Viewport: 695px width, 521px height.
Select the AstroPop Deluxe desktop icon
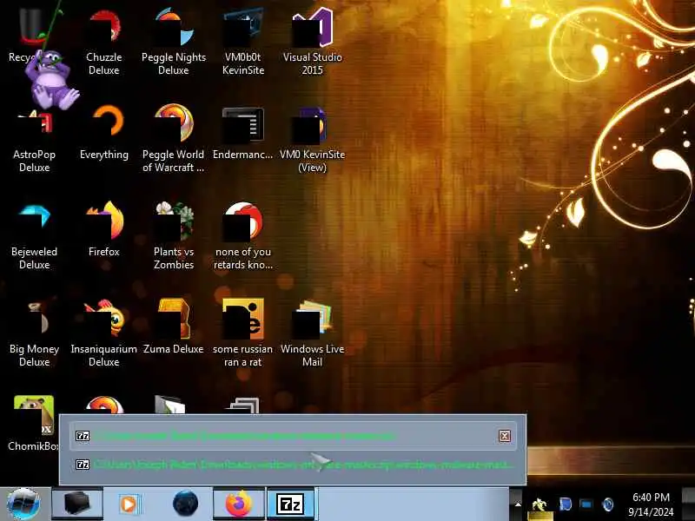click(x=34, y=141)
